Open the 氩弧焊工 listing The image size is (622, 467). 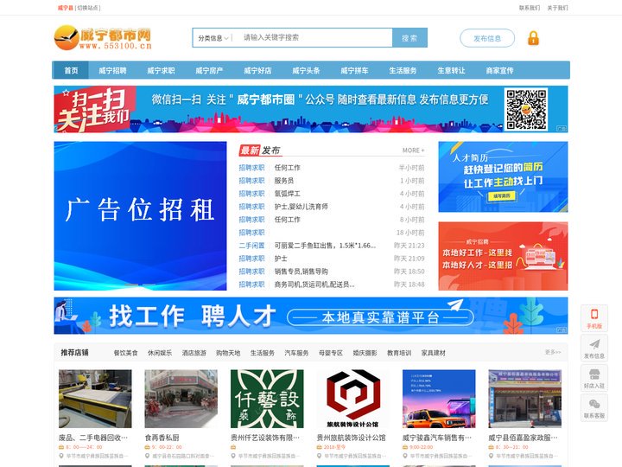click(287, 194)
